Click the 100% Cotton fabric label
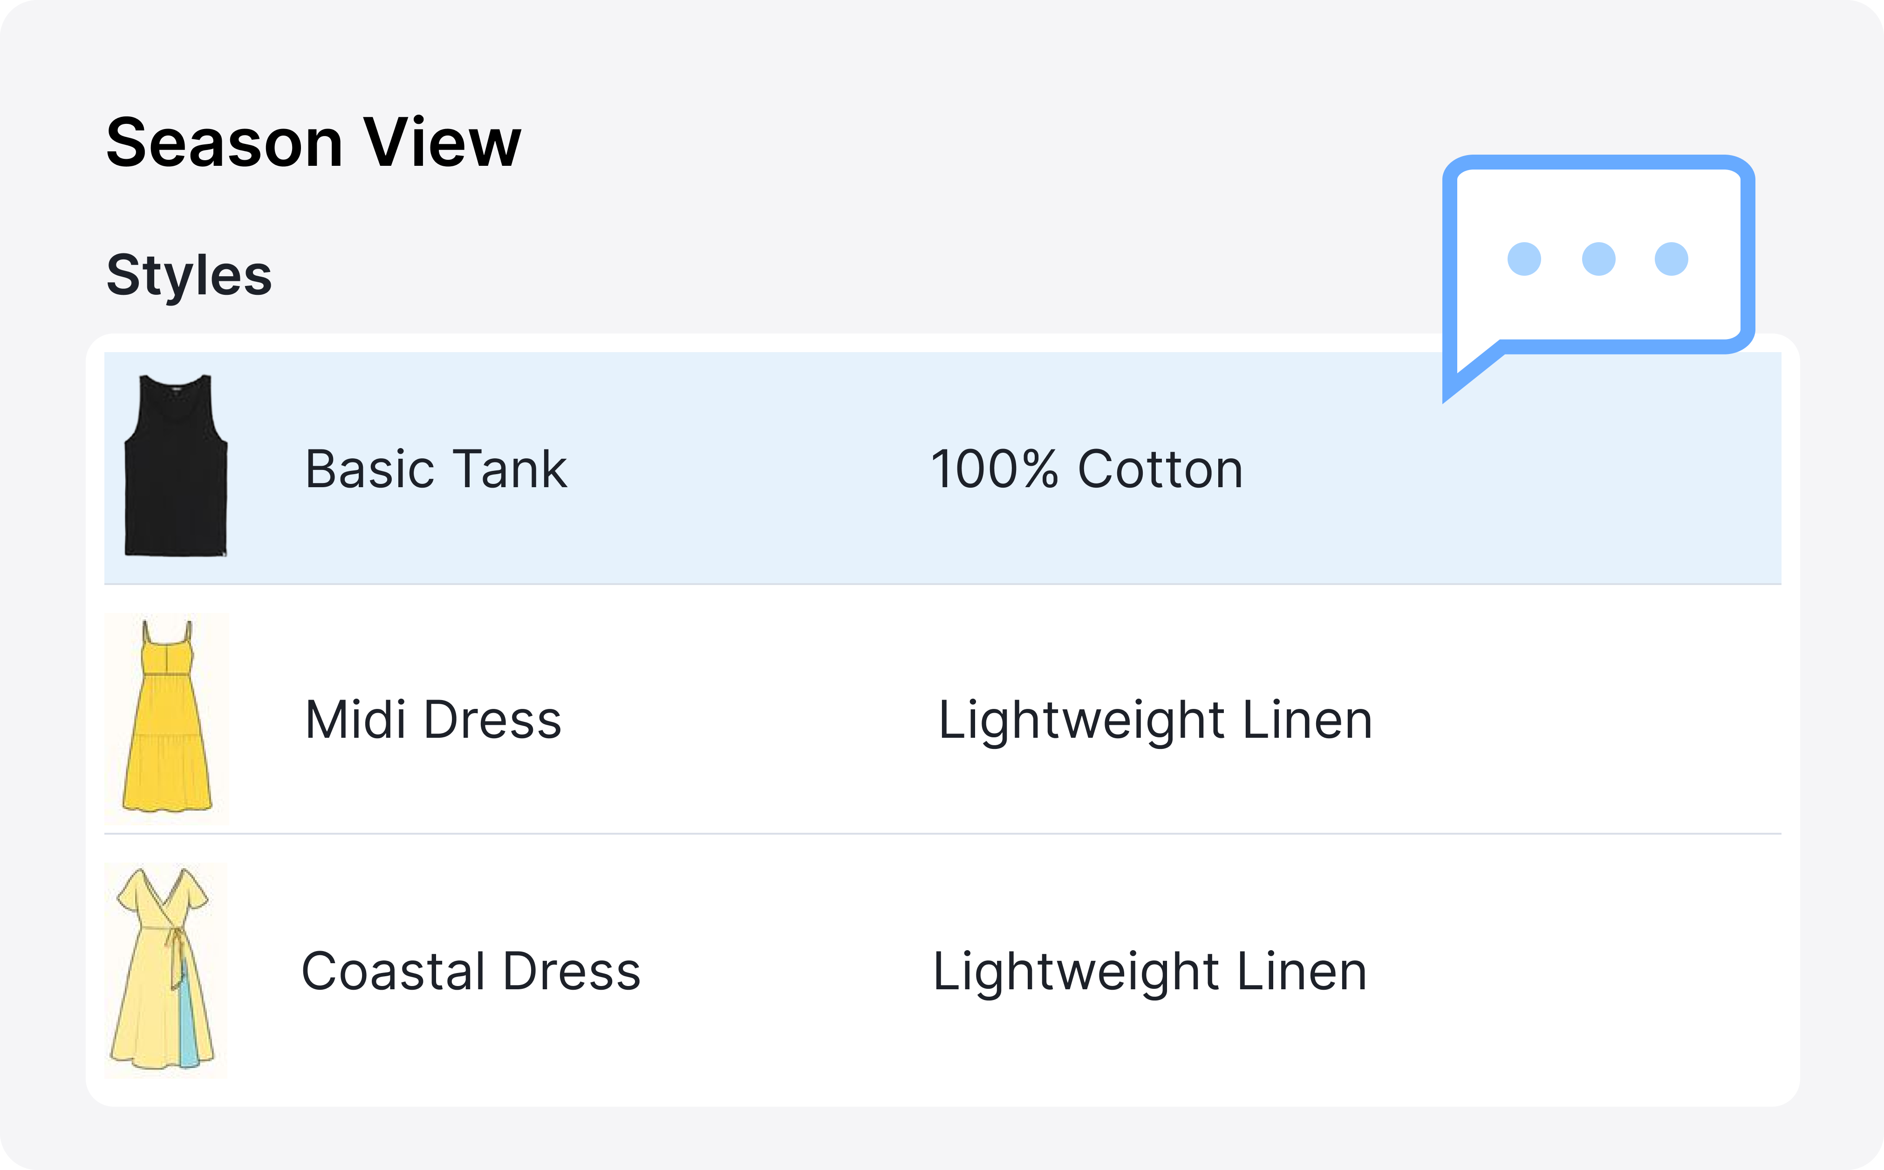 pos(1087,469)
